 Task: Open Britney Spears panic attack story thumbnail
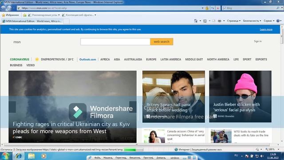(174, 96)
